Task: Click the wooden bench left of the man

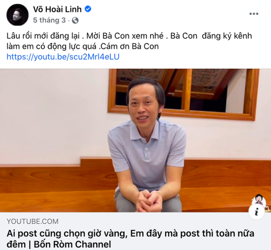Action: (57, 185)
